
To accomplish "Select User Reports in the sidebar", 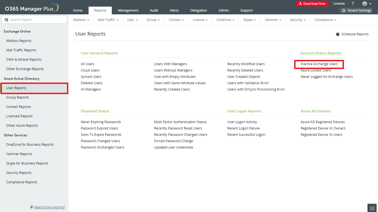I will (34, 88).
